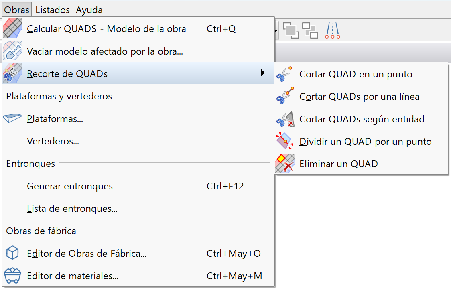Screen dimensions: 451x288
Task: Choose Generar entronques from the menu
Action: [x=70, y=186]
